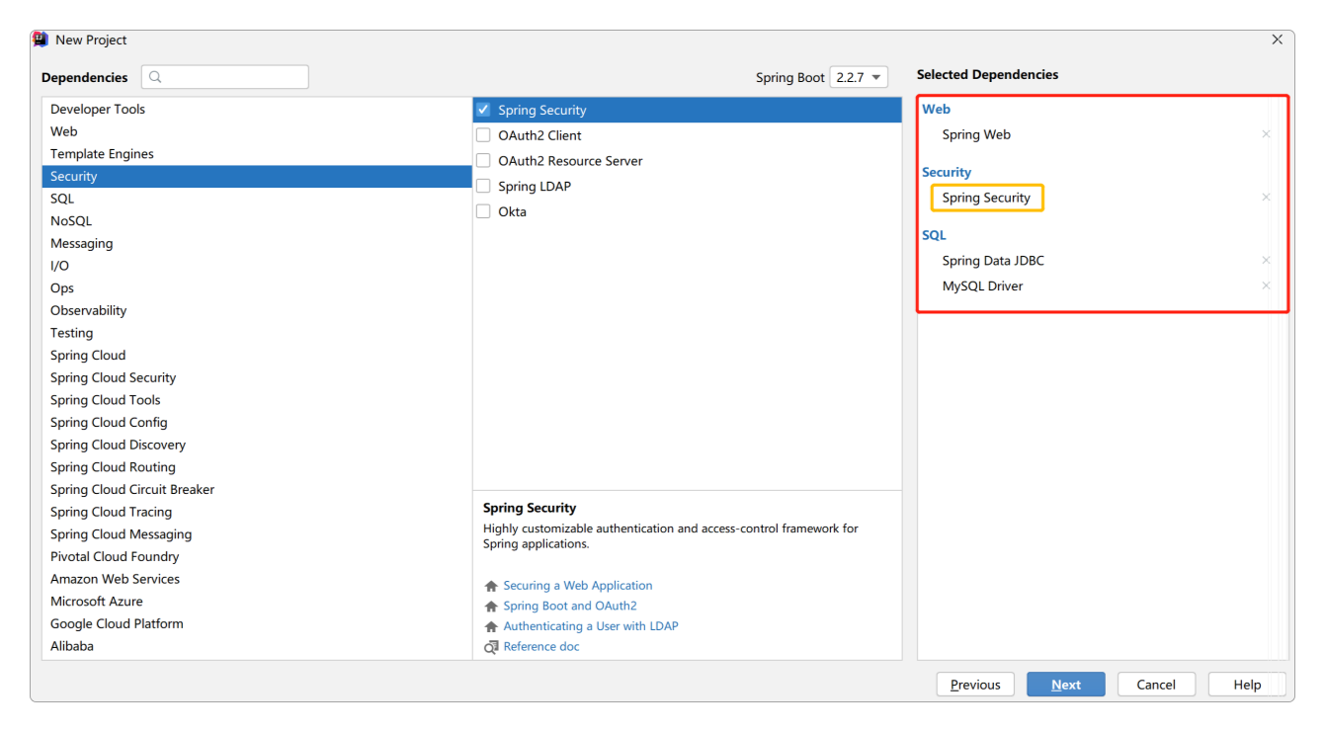Choose the SQL category in the list
Image resolution: width=1325 pixels, height=732 pixels.
(257, 199)
